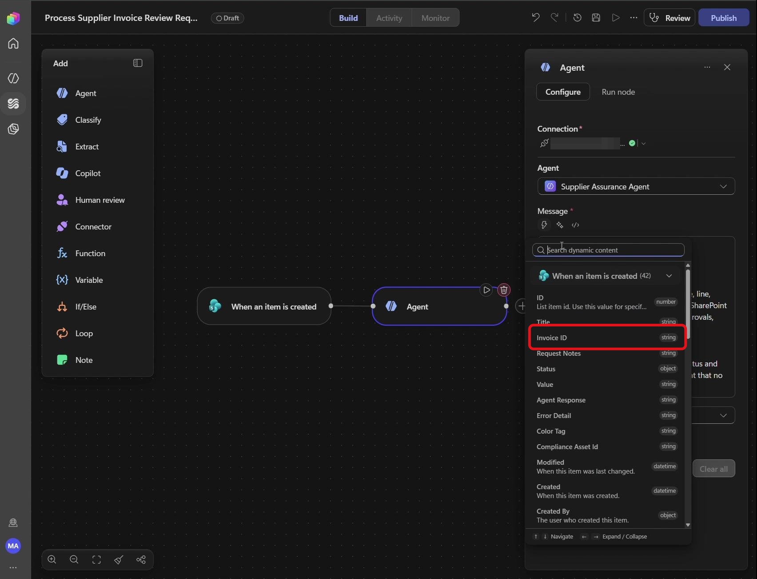Select the Configure tab in Agent panel
The image size is (757, 579).
pos(563,92)
